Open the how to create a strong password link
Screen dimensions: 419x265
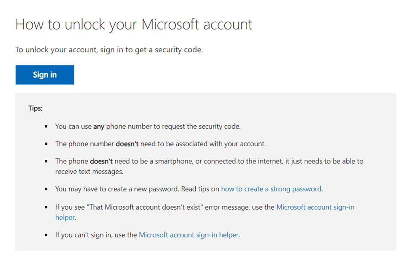(x=271, y=189)
